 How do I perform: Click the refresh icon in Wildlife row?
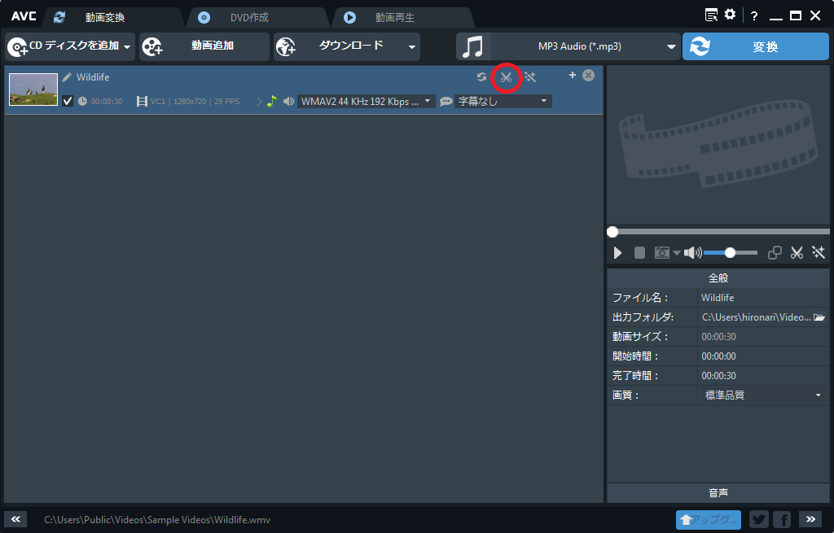(x=481, y=77)
